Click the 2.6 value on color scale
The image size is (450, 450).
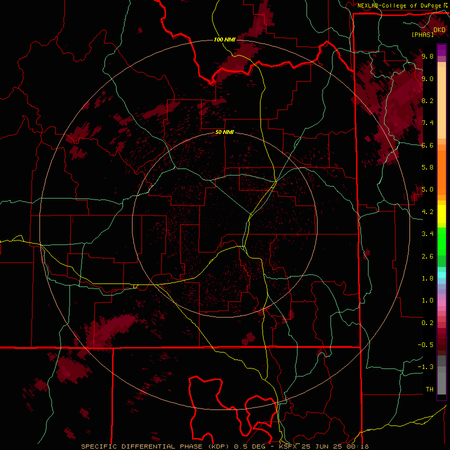[x=427, y=256]
